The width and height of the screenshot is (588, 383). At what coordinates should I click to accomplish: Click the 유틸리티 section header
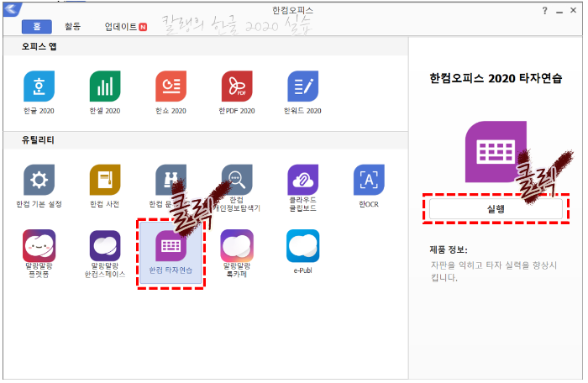click(38, 140)
